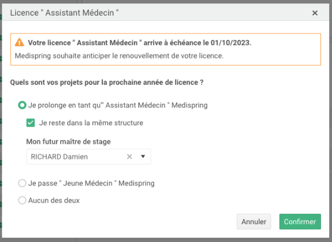Click the "Je passe Jeune Médecin Medispring" label text
Viewport: 332px width, 242px height.
[91, 183]
